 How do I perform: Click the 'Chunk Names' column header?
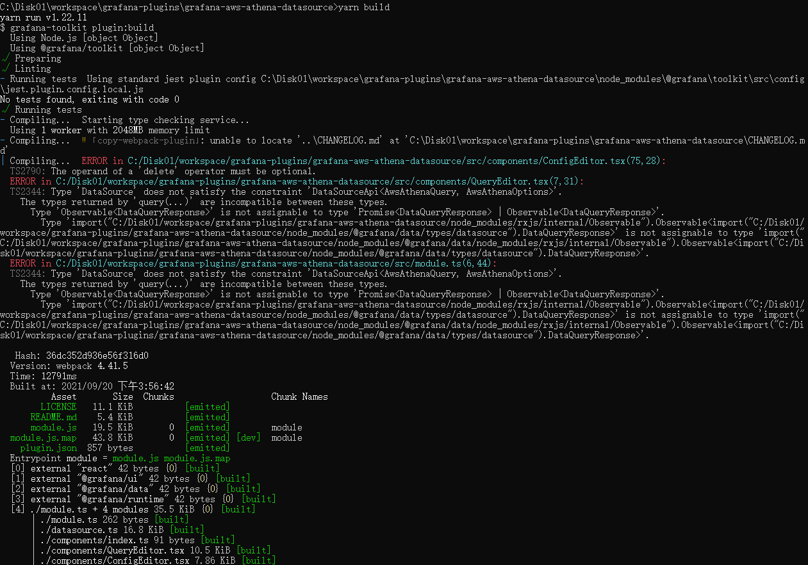pos(299,397)
